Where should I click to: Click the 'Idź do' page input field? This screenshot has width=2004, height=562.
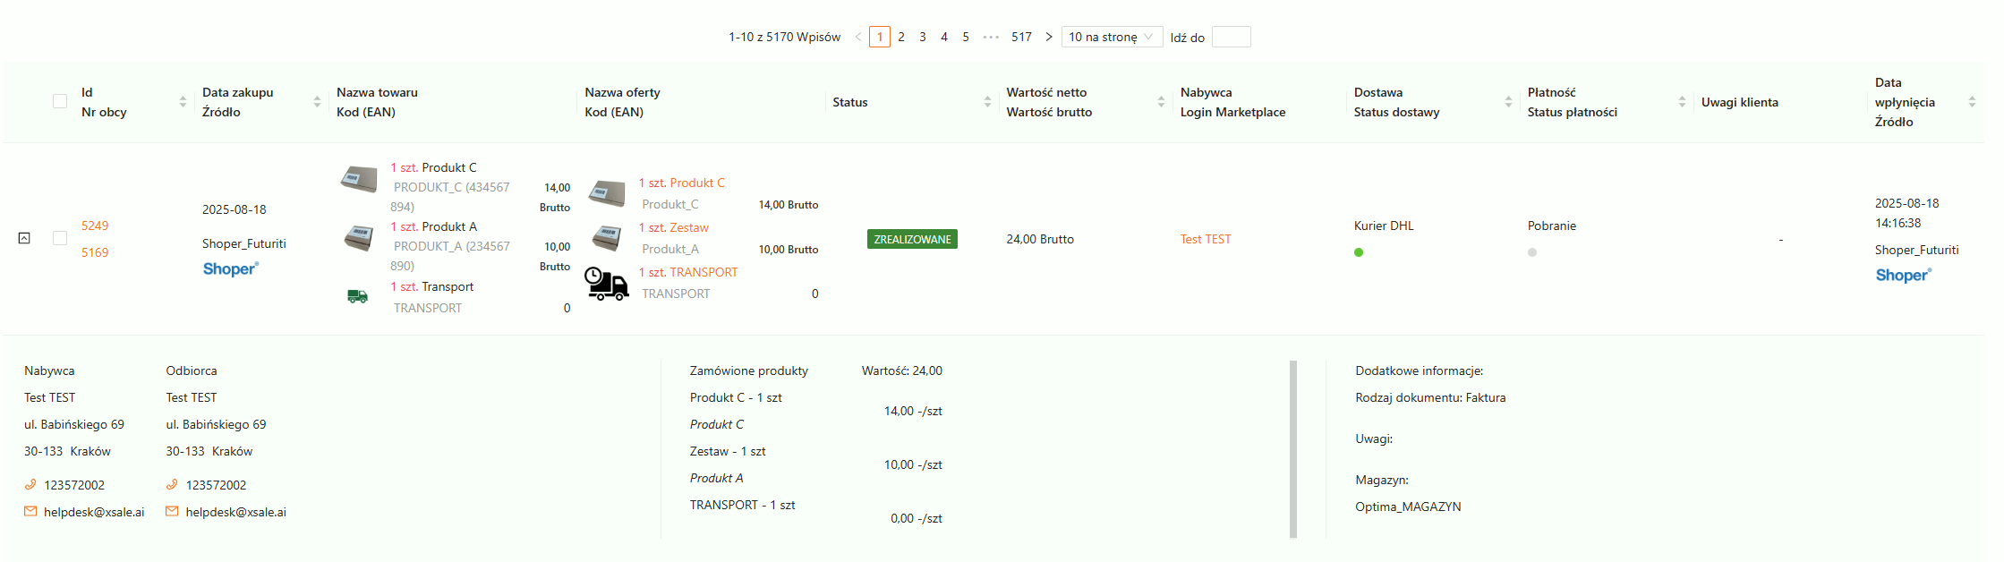(1231, 37)
